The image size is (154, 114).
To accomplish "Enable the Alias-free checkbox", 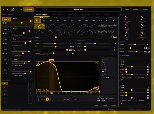I will (x=120, y=55).
